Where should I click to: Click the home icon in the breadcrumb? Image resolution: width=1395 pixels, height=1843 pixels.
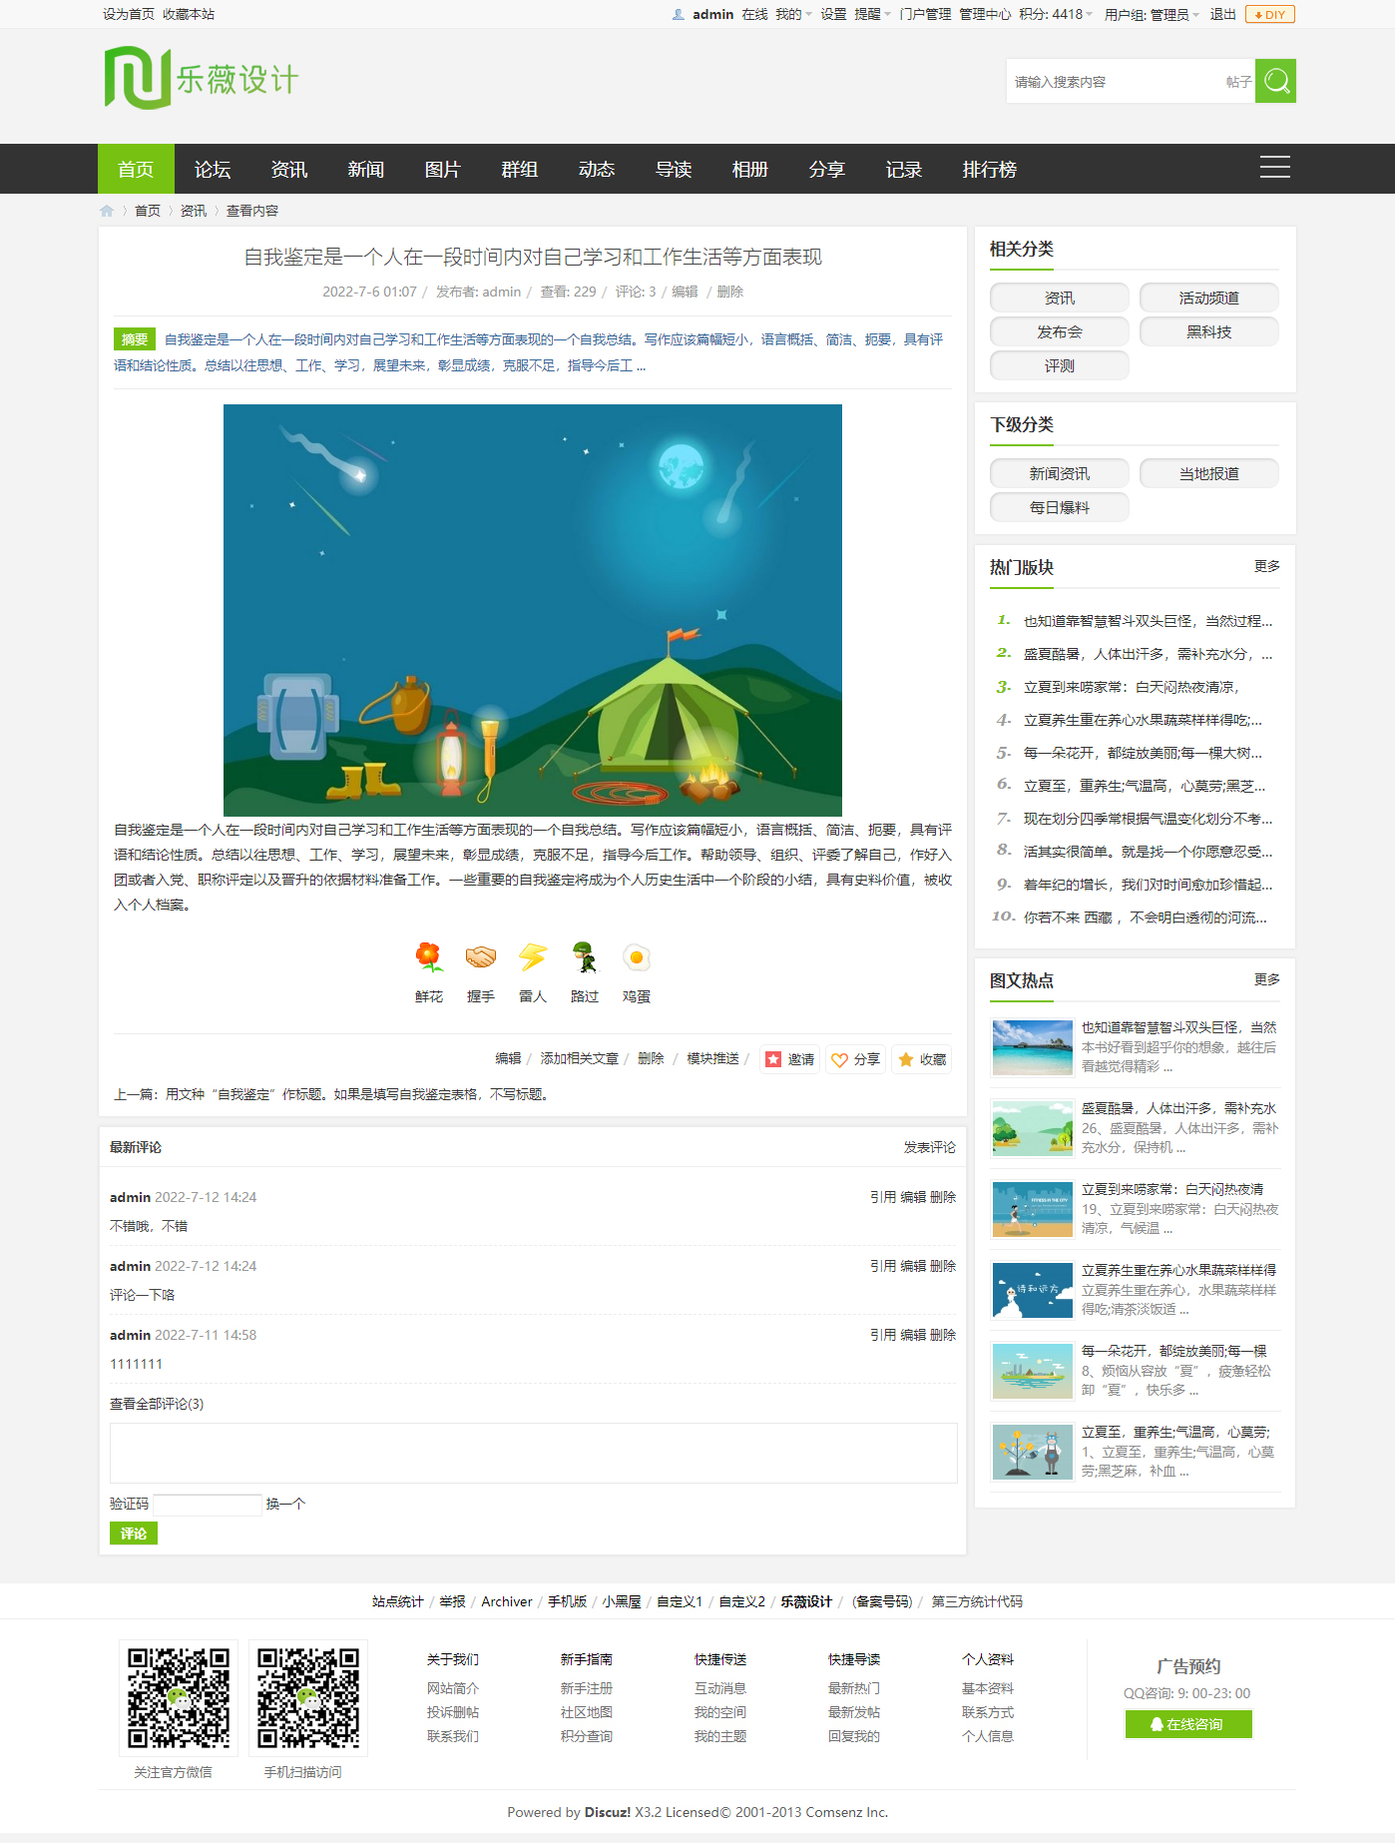107,211
